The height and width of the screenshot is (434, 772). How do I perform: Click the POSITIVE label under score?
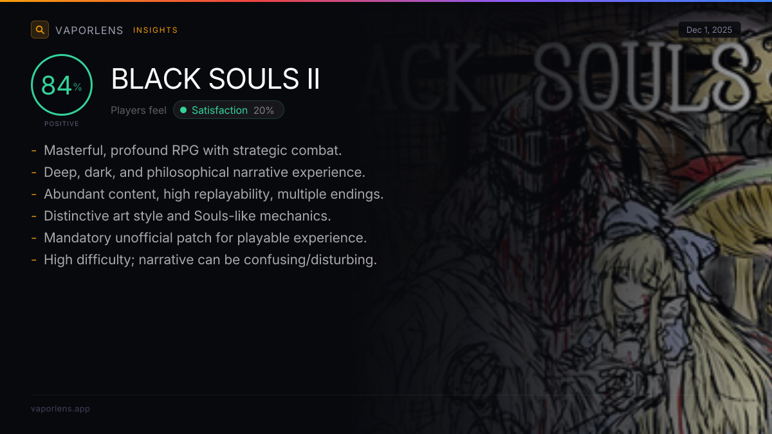pyautogui.click(x=62, y=123)
